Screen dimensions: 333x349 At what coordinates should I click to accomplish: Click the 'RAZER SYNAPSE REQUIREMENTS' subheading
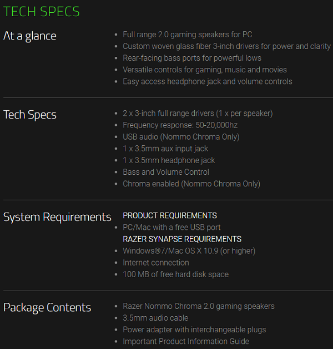tap(182, 239)
